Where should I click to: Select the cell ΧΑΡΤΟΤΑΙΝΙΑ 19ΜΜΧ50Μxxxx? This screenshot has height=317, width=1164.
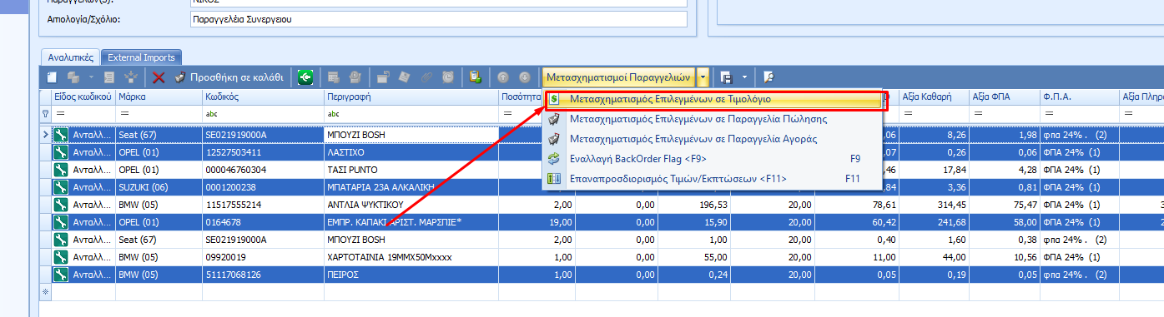(411, 257)
